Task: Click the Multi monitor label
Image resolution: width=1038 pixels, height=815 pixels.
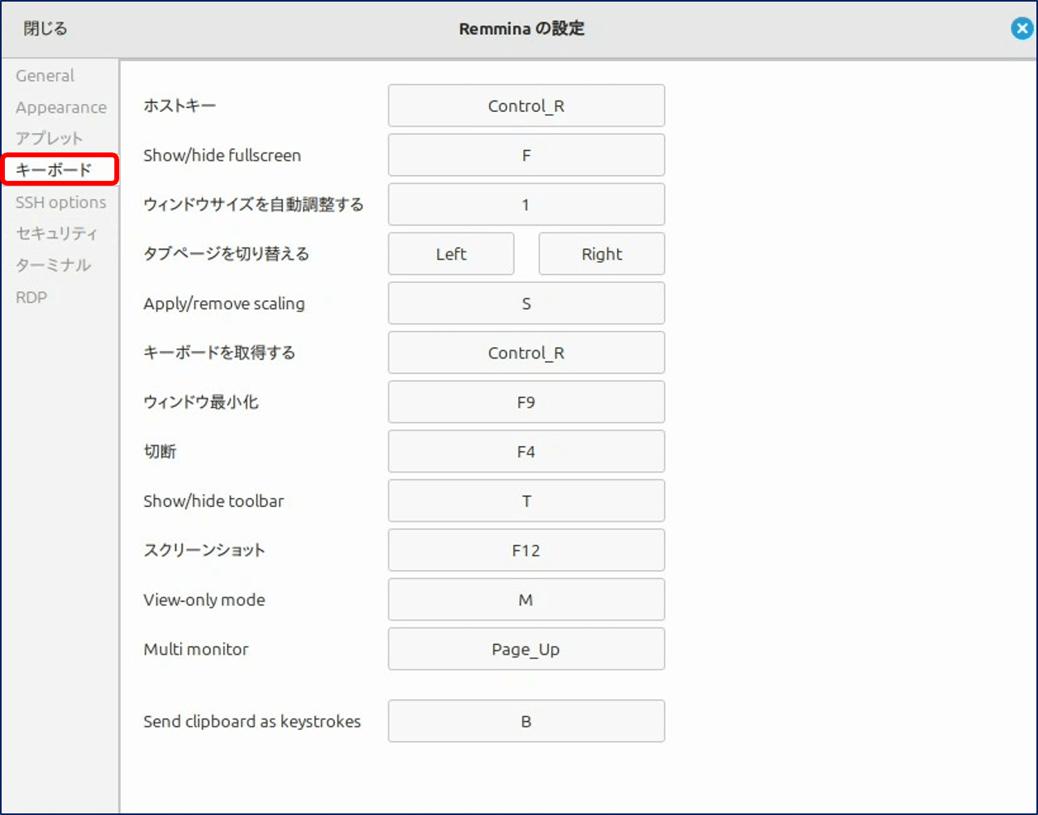Action: click(x=196, y=649)
